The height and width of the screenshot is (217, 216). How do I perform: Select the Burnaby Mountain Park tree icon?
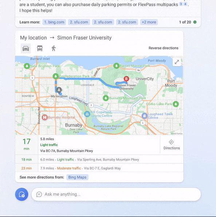106,98
